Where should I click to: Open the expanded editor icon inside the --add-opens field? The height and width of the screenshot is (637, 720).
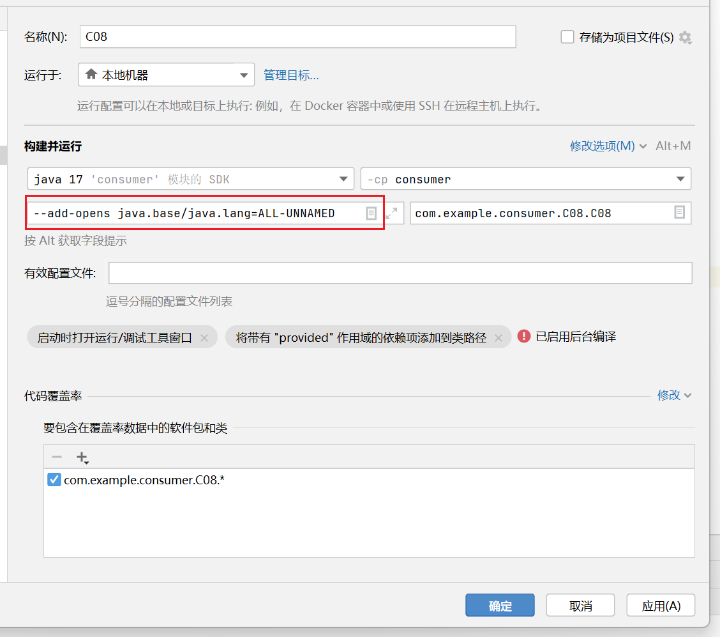371,213
